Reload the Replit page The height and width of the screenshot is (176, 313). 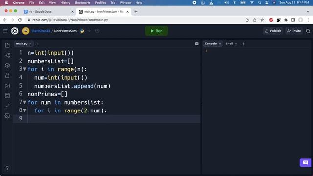[x=20, y=20]
